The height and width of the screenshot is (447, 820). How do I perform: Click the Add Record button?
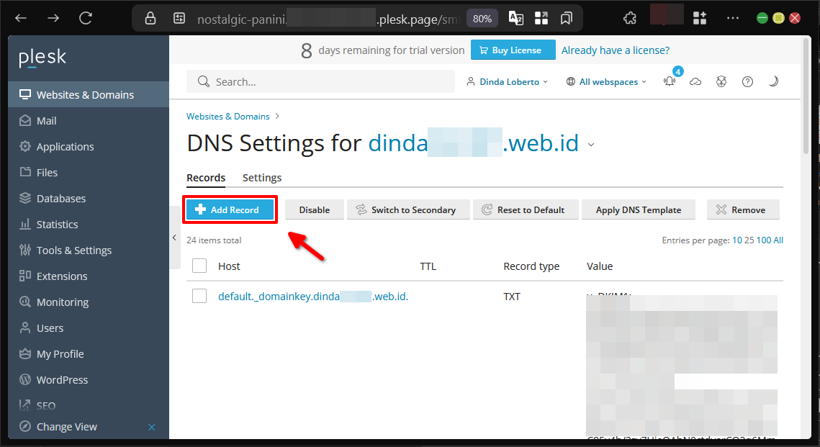point(230,209)
